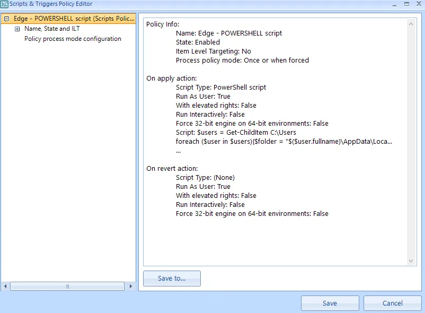Collapse the Edge - POWERSHELL script root node
The image size is (425, 313).
[x=6, y=19]
